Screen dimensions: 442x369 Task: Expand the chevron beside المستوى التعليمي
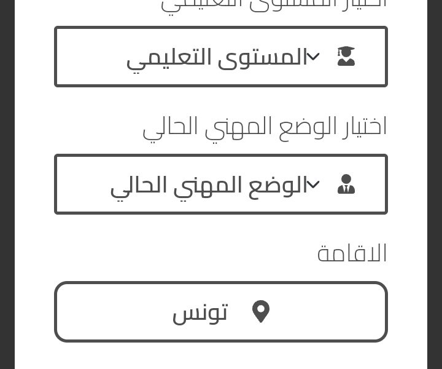point(313,57)
